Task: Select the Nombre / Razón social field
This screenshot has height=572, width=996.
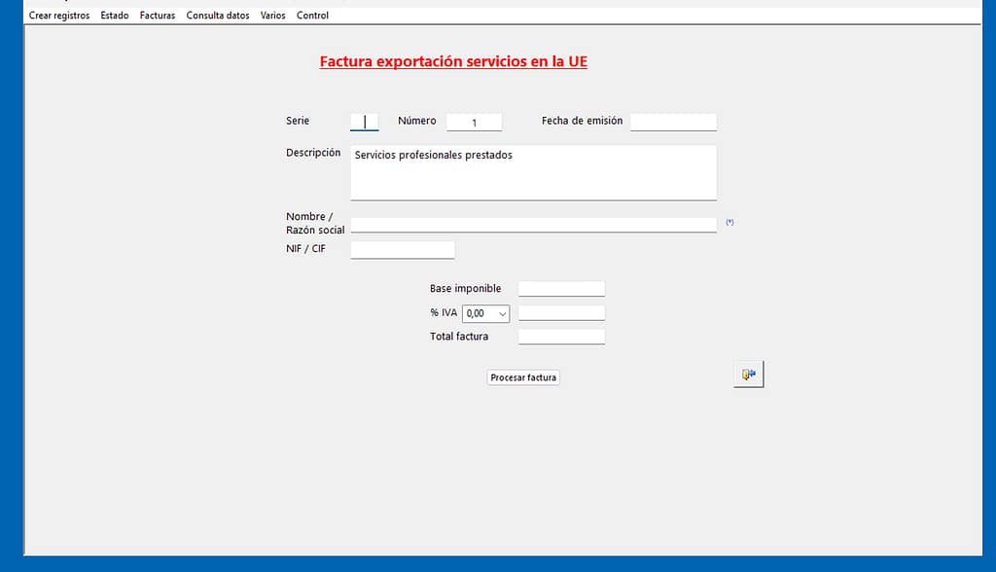Action: (533, 225)
